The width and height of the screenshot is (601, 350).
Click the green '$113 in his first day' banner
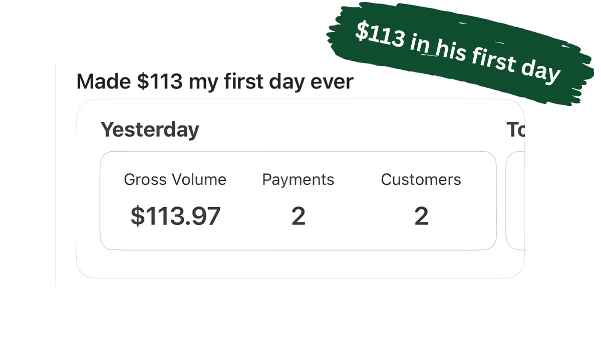pyautogui.click(x=461, y=52)
